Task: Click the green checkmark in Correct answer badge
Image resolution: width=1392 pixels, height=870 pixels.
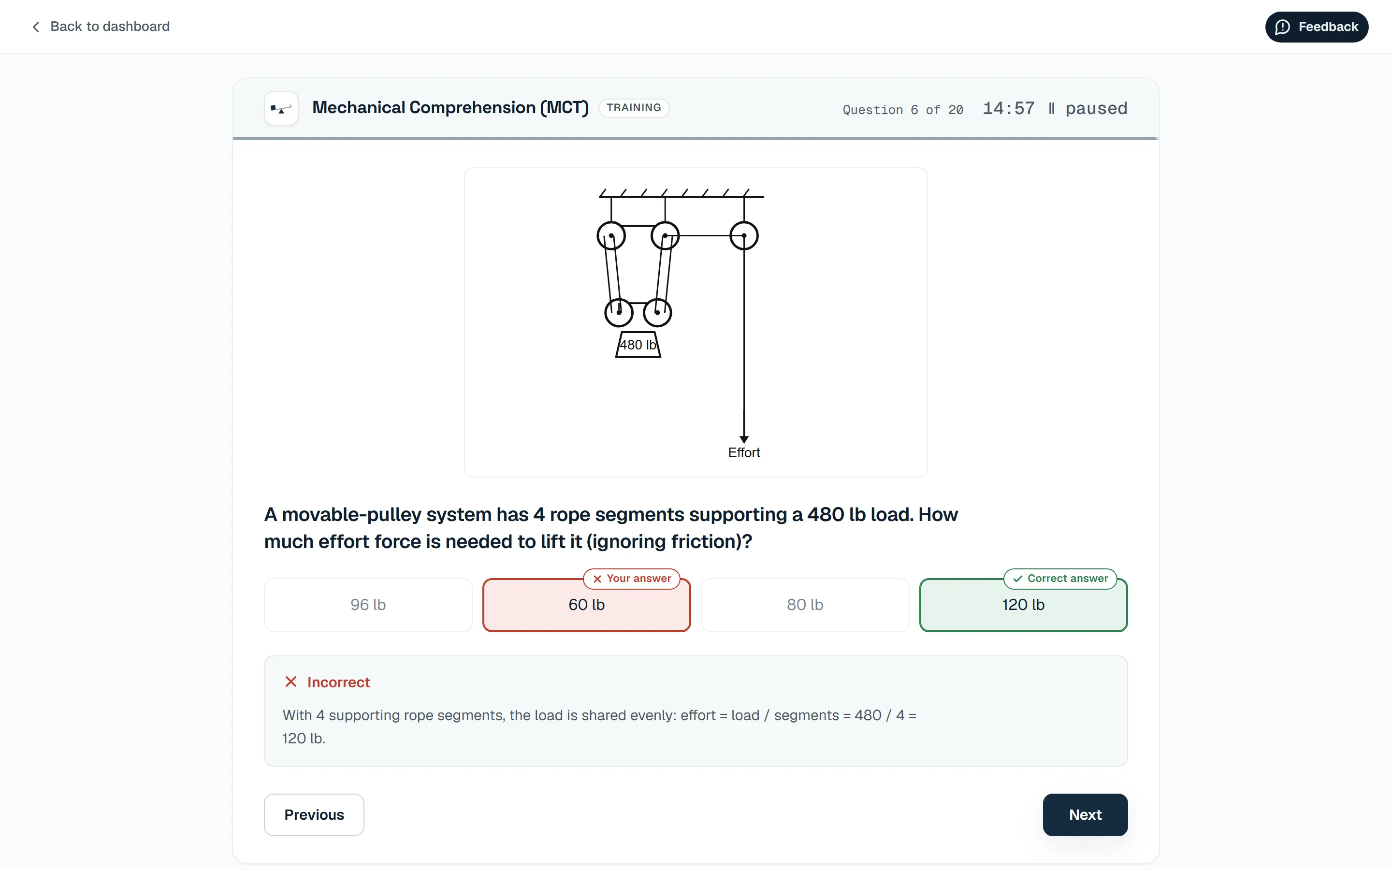Action: click(x=1017, y=579)
